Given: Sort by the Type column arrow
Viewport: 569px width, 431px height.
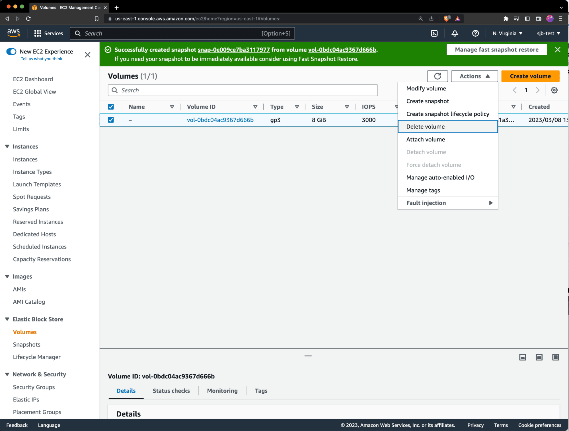Looking at the screenshot, I should click(297, 107).
